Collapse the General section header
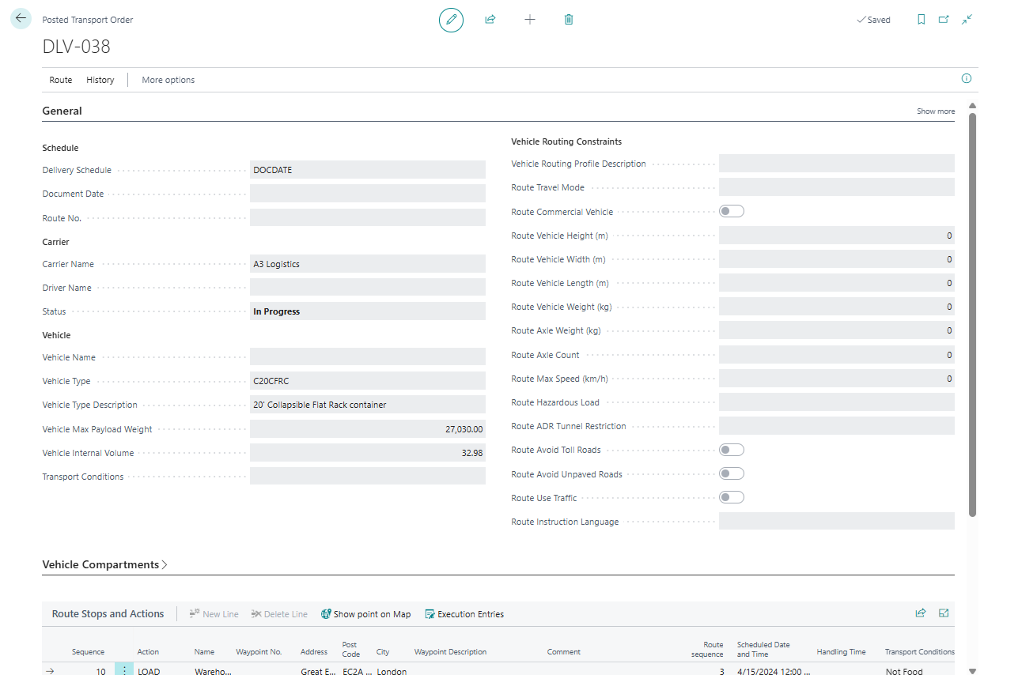The width and height of the screenshot is (1018, 675). pos(62,111)
